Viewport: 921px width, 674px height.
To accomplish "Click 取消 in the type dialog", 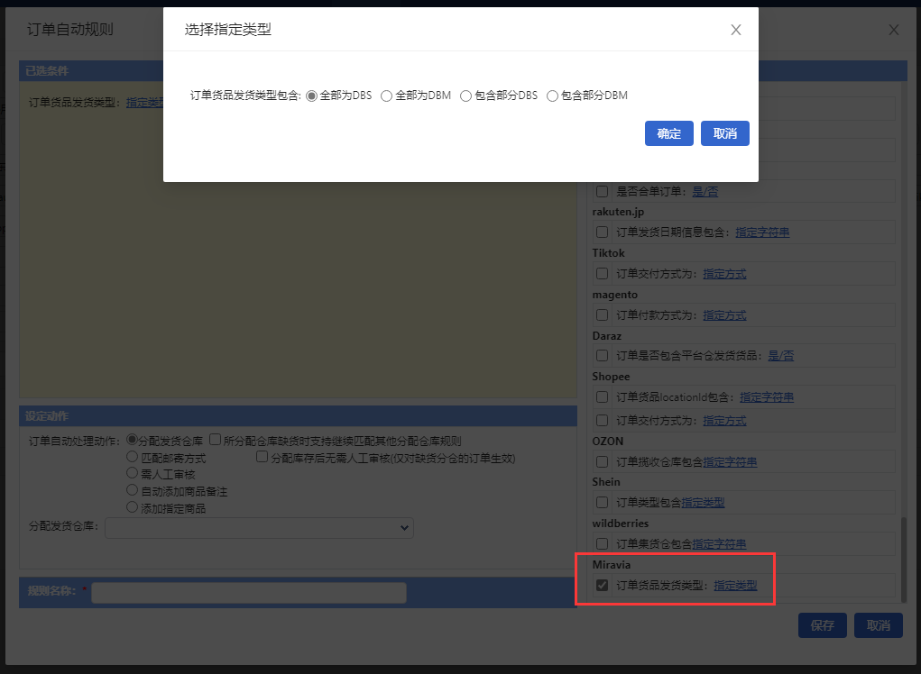I will (x=725, y=133).
